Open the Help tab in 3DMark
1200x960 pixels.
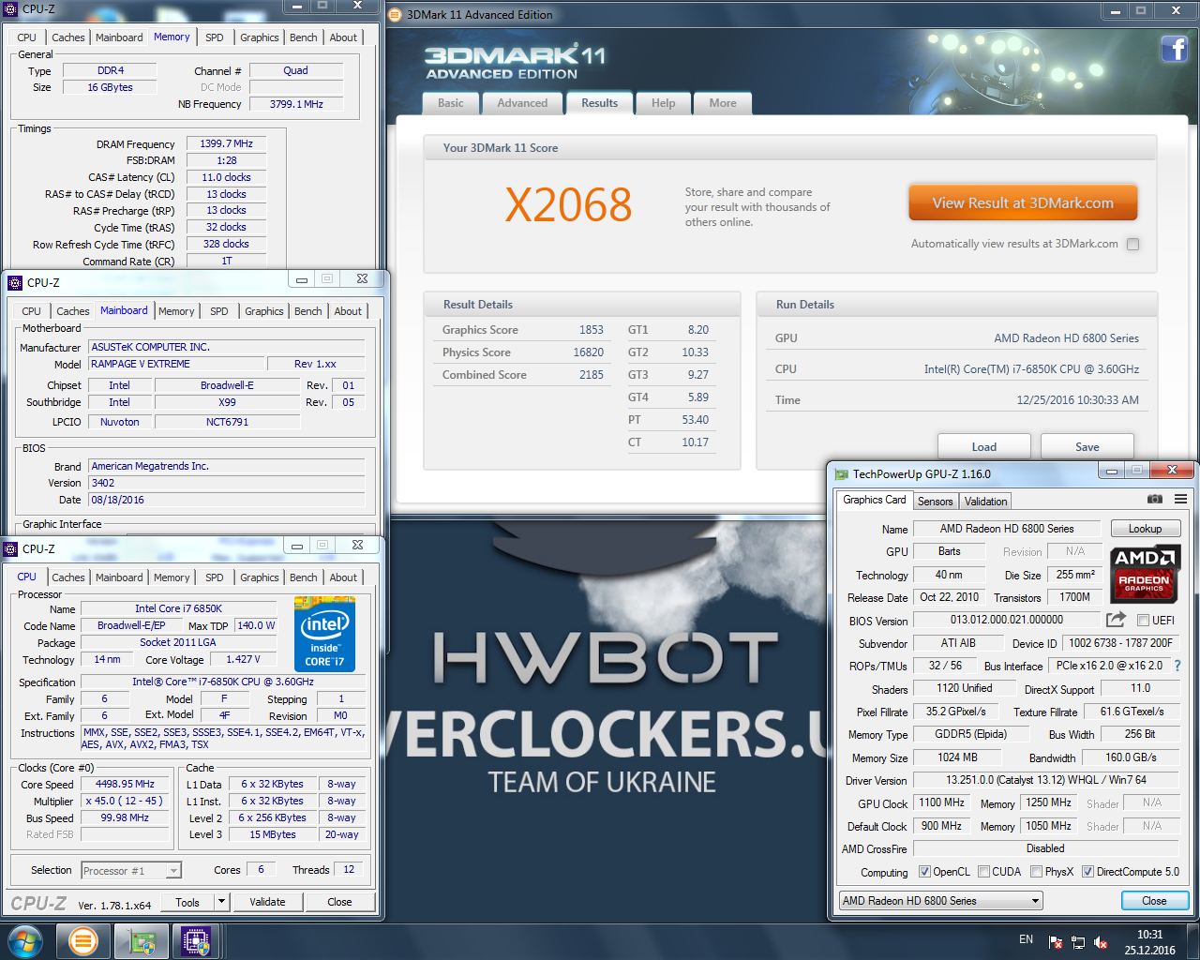pos(663,103)
